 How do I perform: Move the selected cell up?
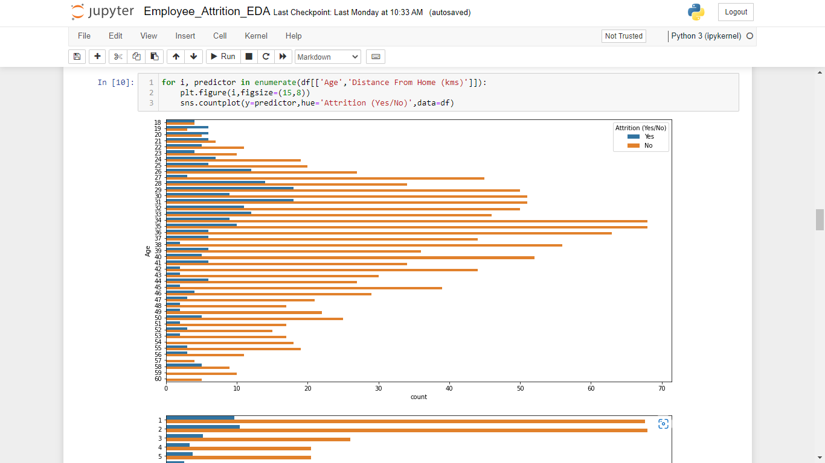[x=176, y=56]
